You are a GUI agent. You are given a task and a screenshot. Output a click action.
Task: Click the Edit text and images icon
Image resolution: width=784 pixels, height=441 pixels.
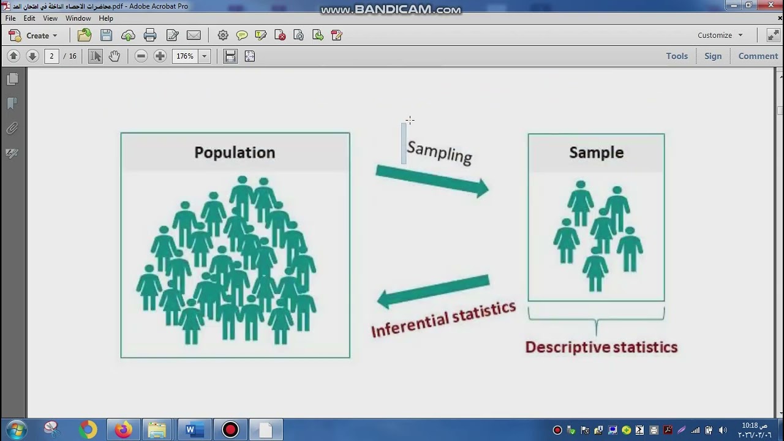click(x=172, y=36)
